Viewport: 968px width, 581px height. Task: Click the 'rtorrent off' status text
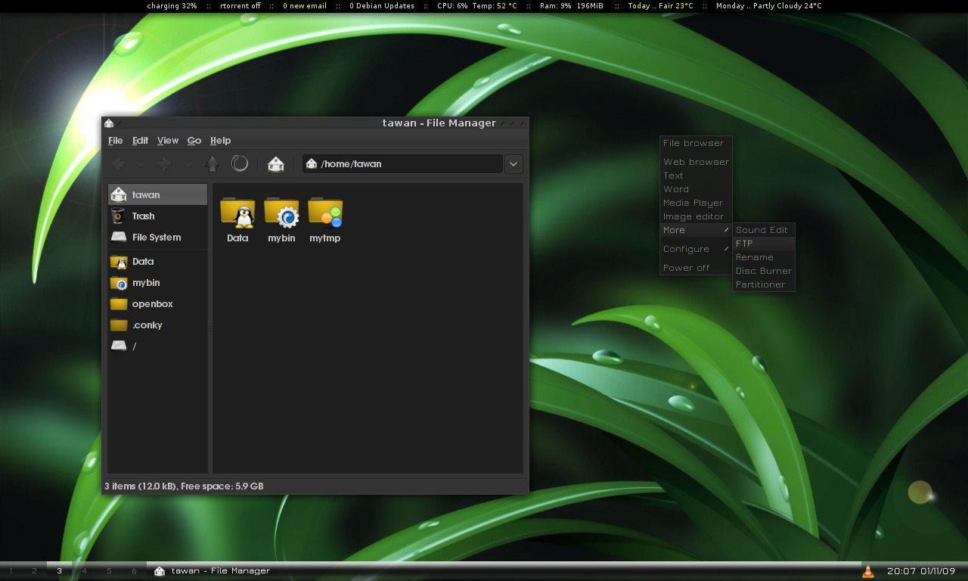[240, 6]
